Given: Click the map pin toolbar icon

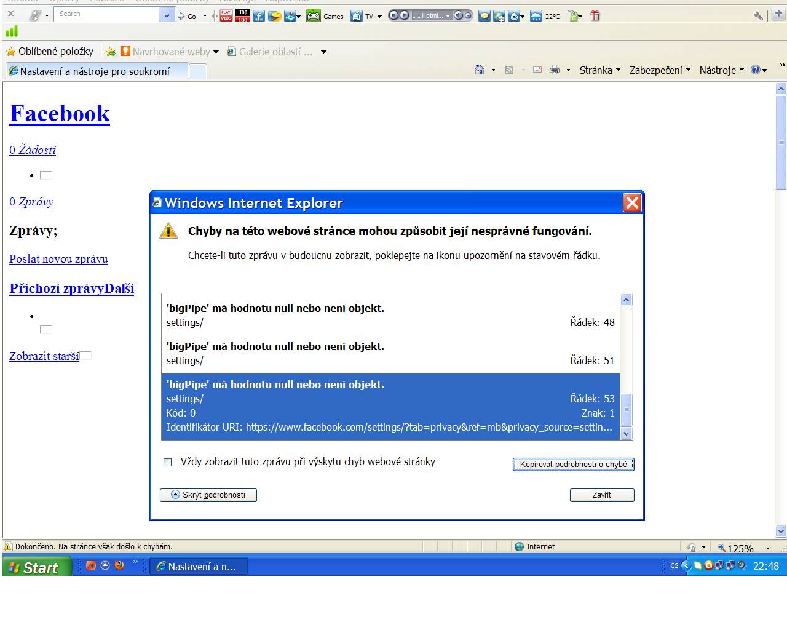Looking at the screenshot, I should click(x=290, y=15).
